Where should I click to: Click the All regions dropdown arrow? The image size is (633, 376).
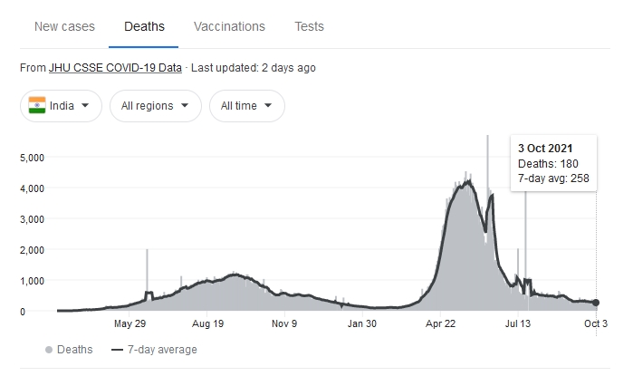[185, 106]
